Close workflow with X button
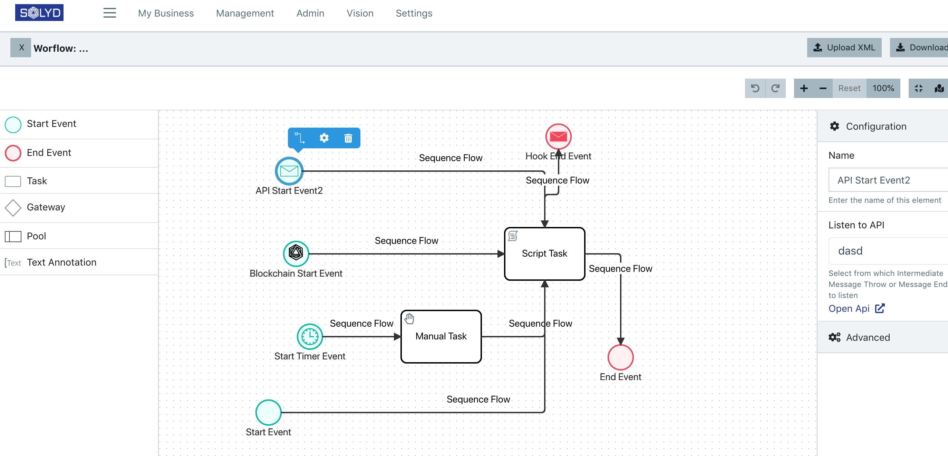 (21, 48)
